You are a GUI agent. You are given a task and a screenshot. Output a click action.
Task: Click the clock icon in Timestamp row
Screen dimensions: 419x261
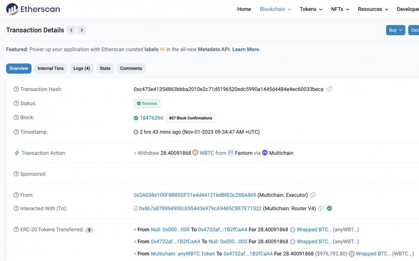click(136, 132)
